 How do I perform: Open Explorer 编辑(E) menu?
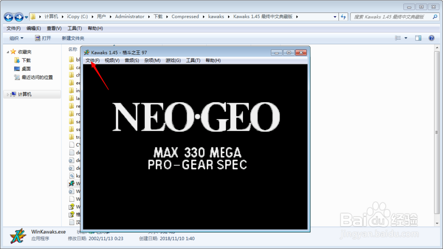pyautogui.click(x=34, y=28)
